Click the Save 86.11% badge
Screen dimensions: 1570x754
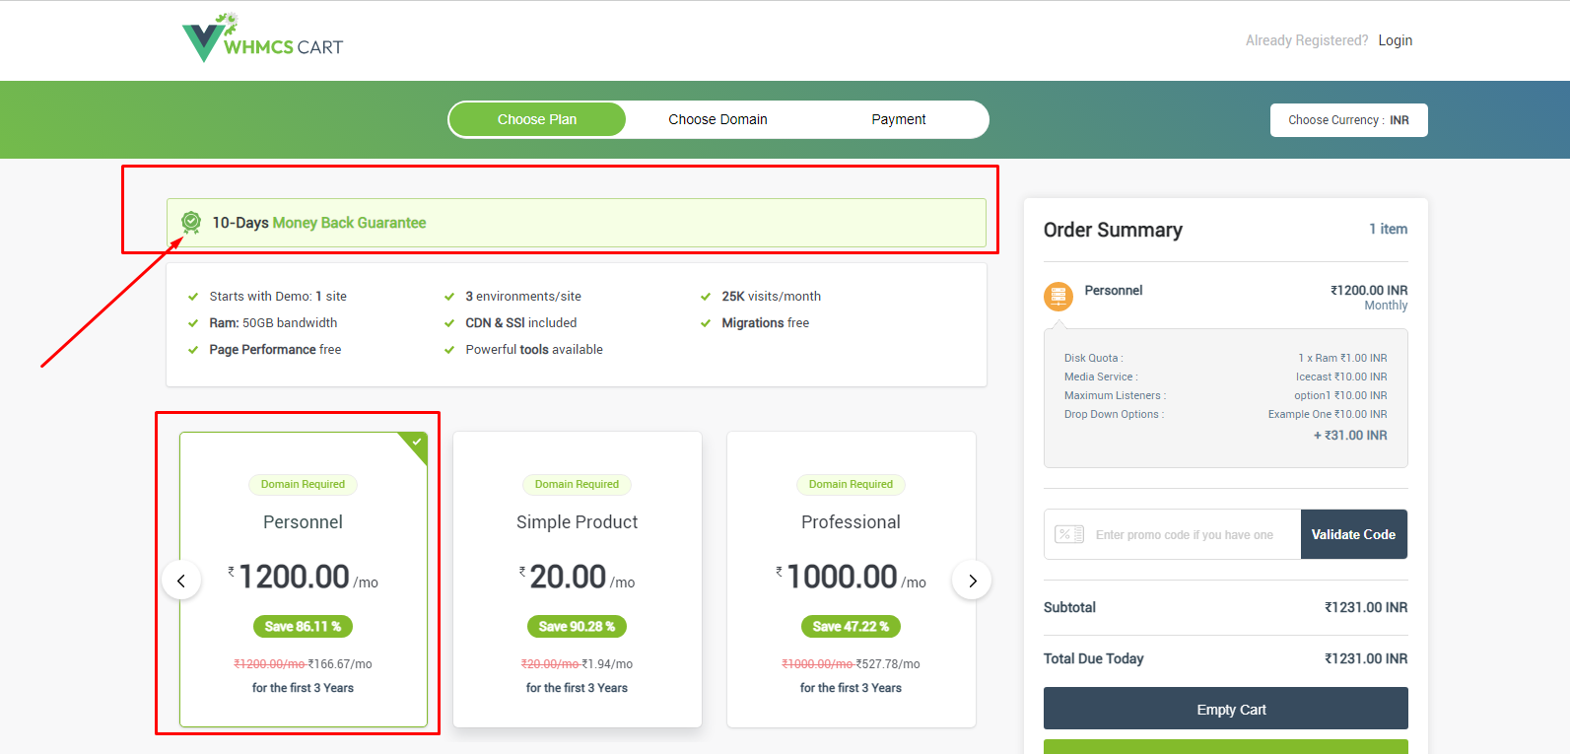tap(303, 626)
